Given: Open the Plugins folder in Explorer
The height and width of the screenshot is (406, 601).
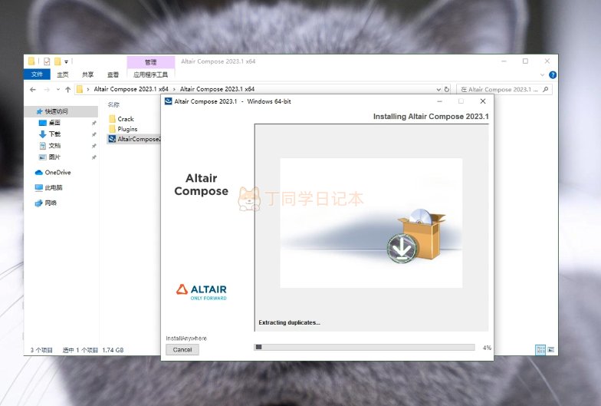Looking at the screenshot, I should point(127,129).
